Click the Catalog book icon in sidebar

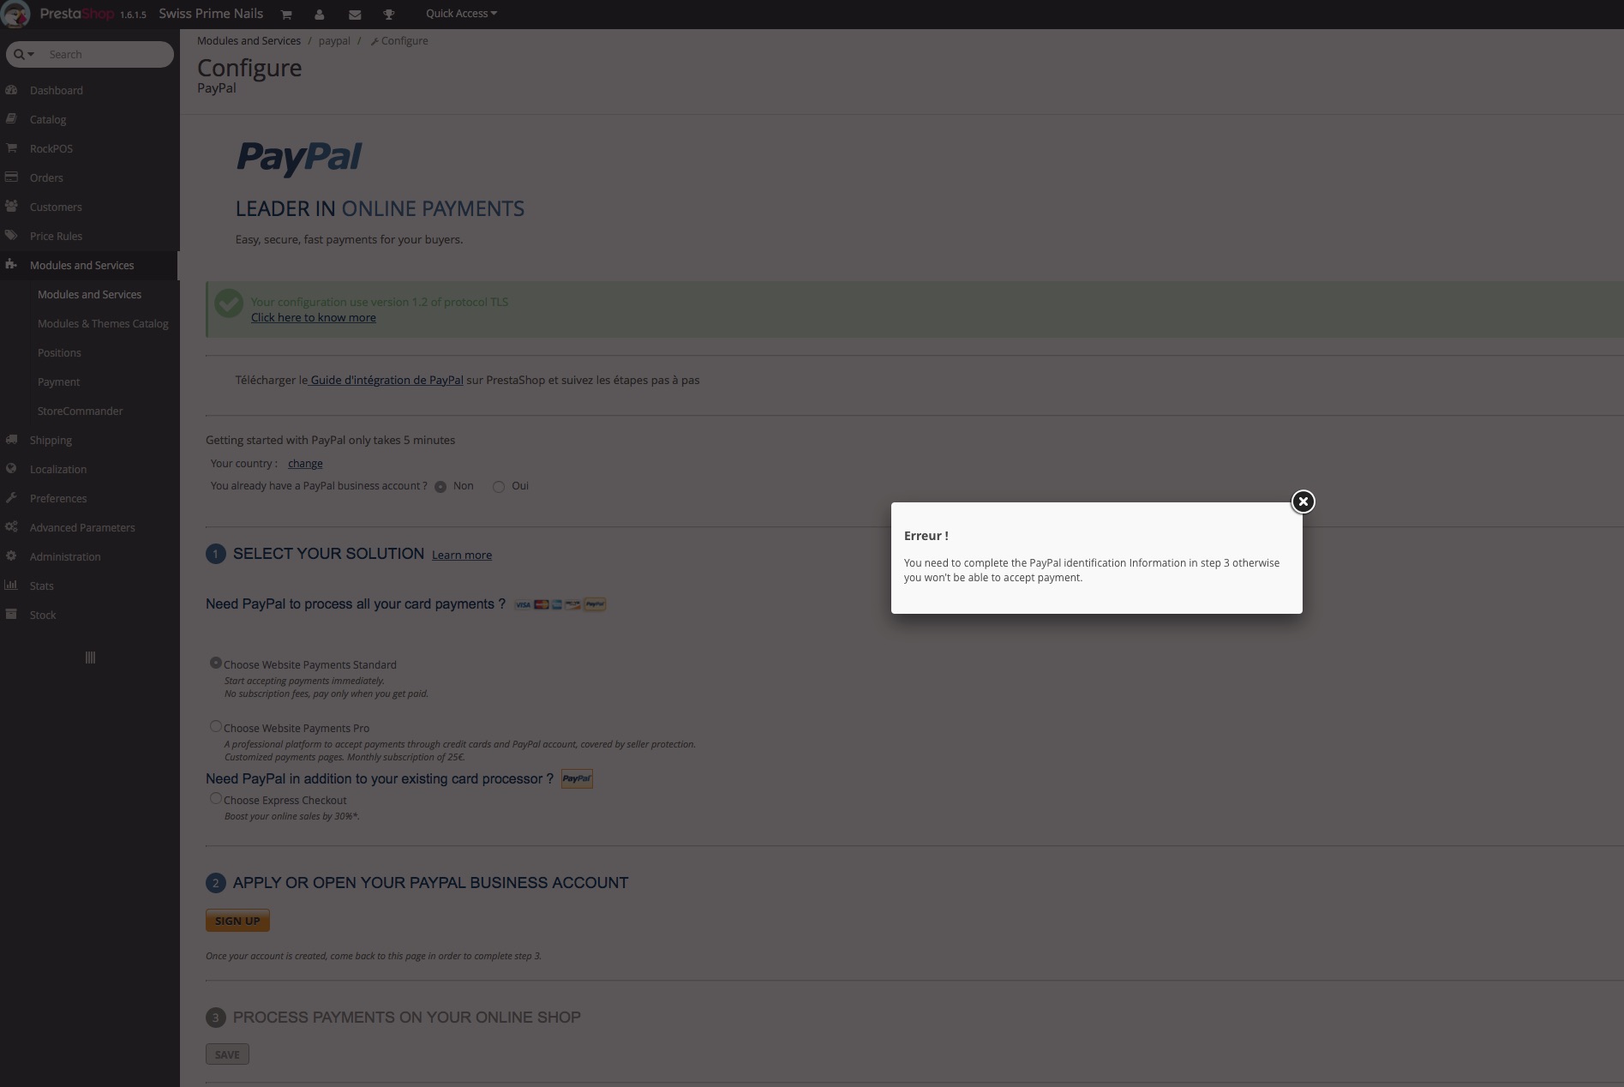[11, 119]
